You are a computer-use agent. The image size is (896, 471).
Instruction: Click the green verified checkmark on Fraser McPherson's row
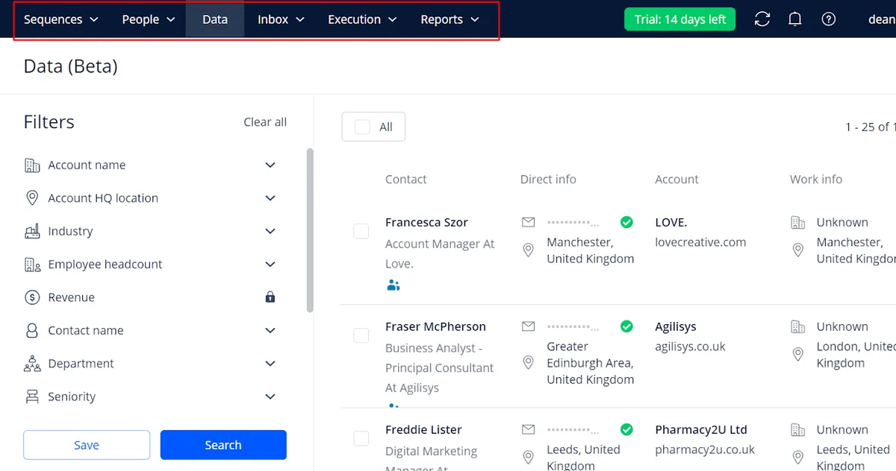pos(626,326)
